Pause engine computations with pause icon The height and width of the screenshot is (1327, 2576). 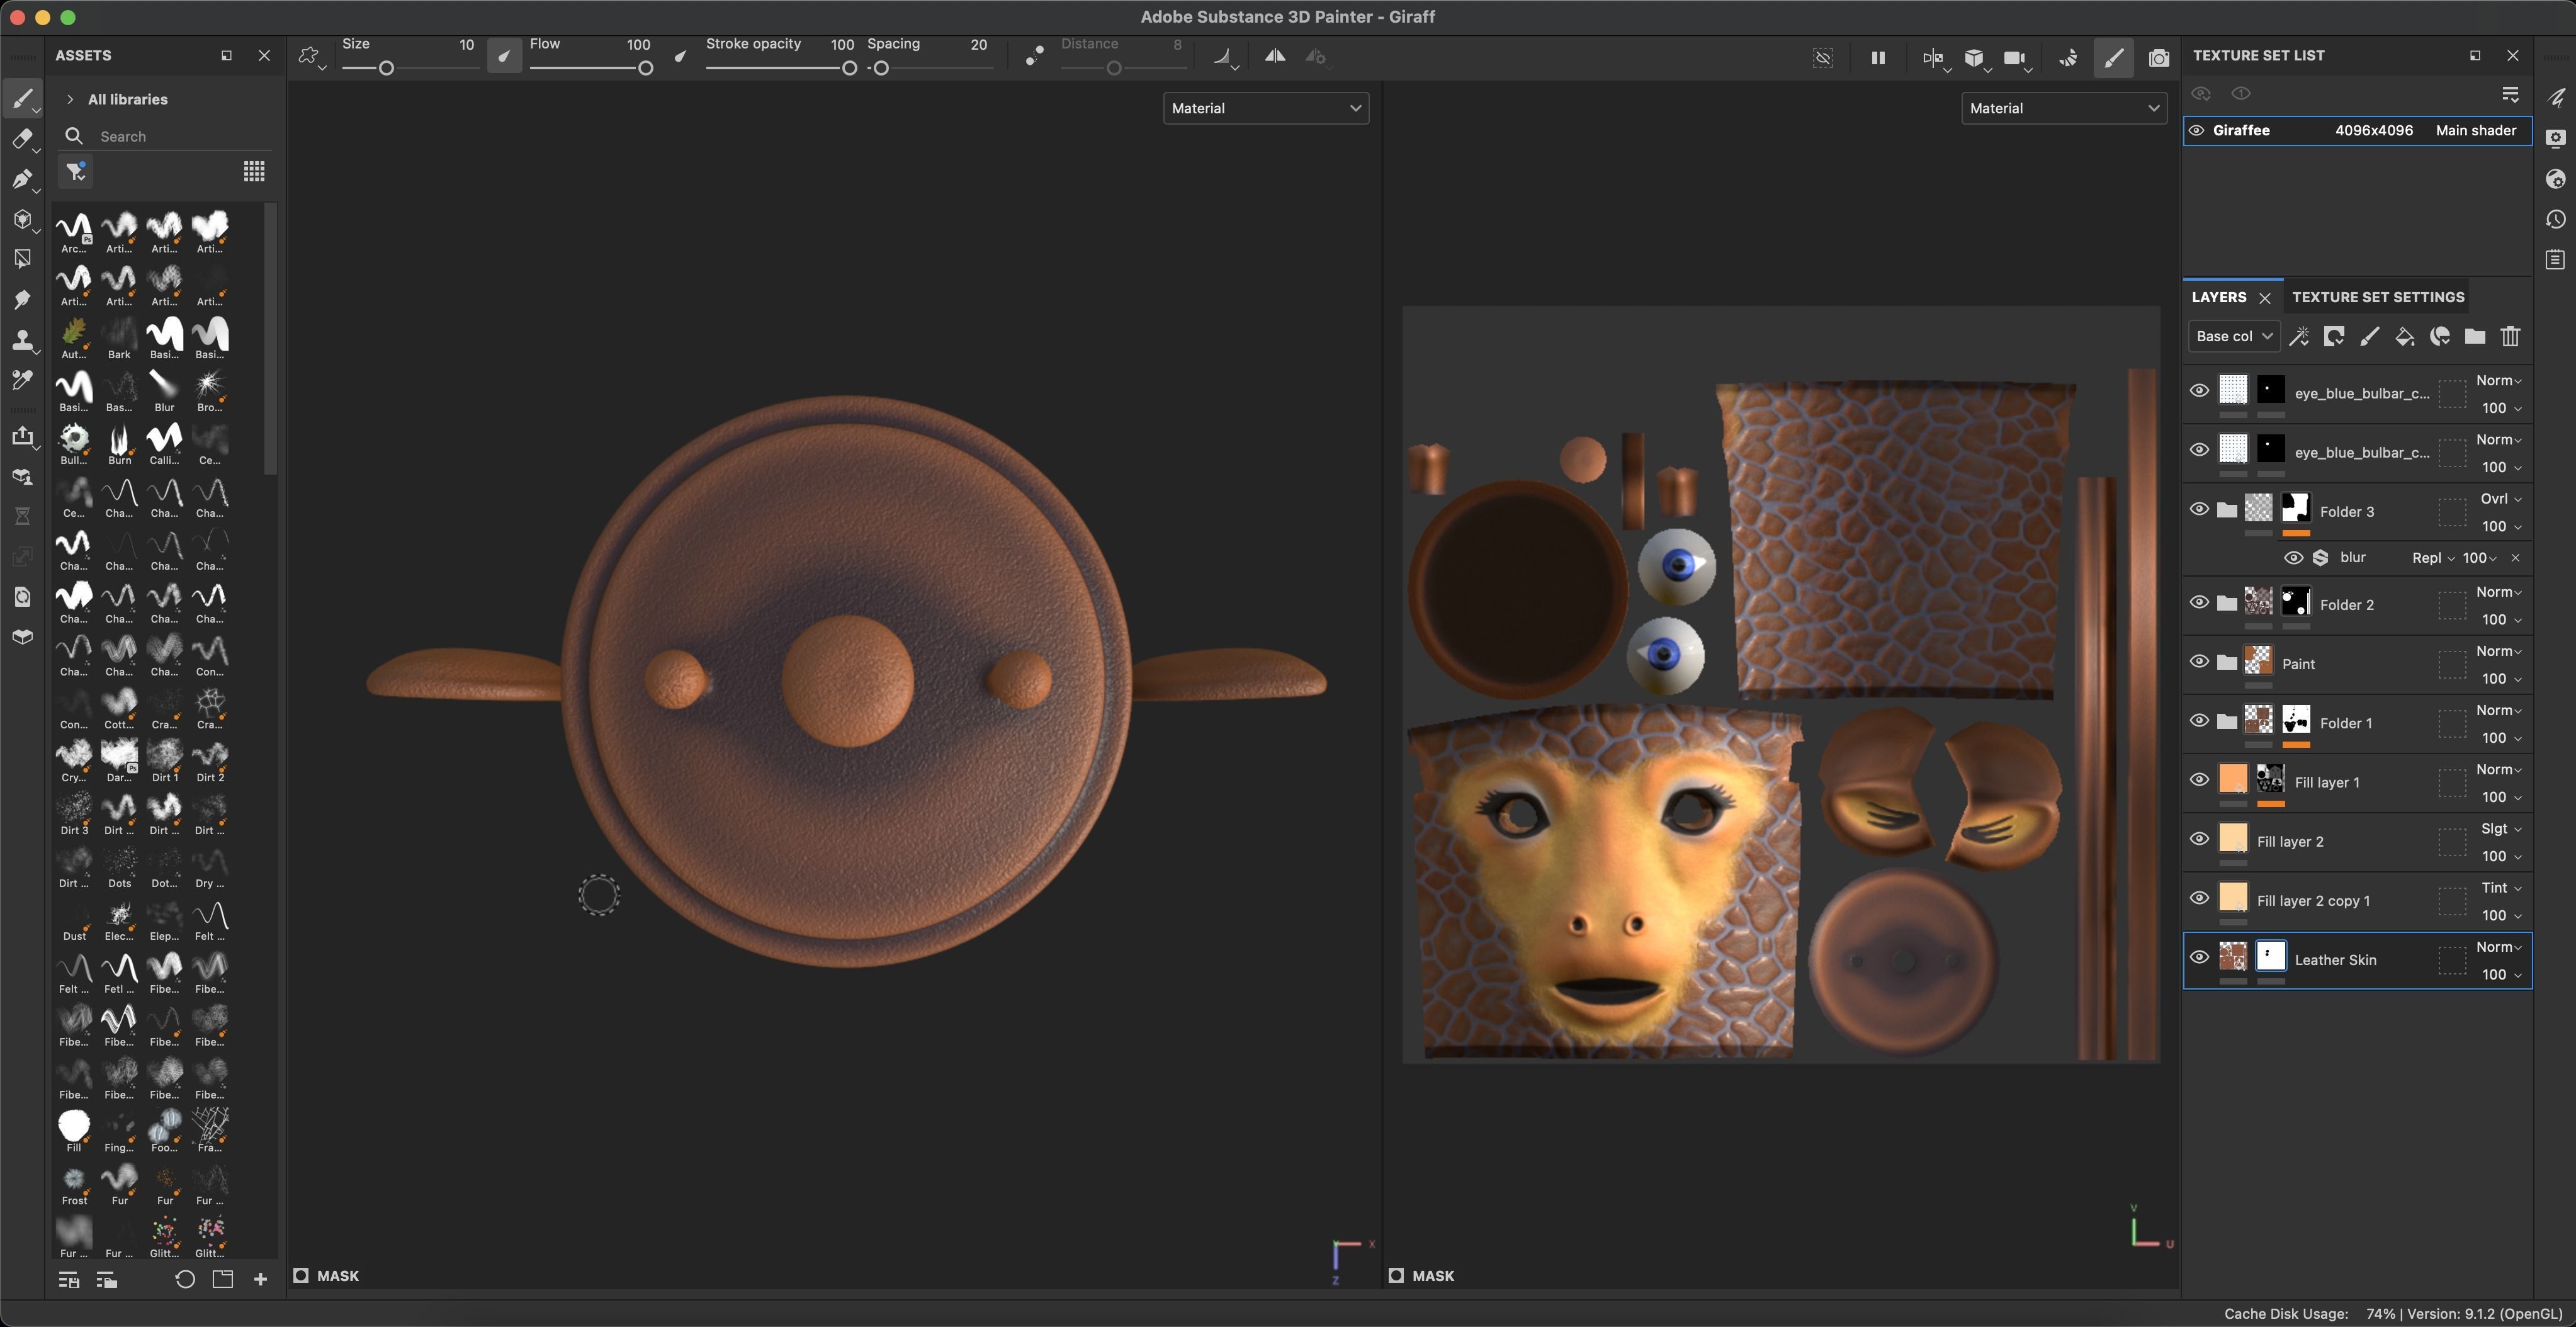click(x=1878, y=58)
